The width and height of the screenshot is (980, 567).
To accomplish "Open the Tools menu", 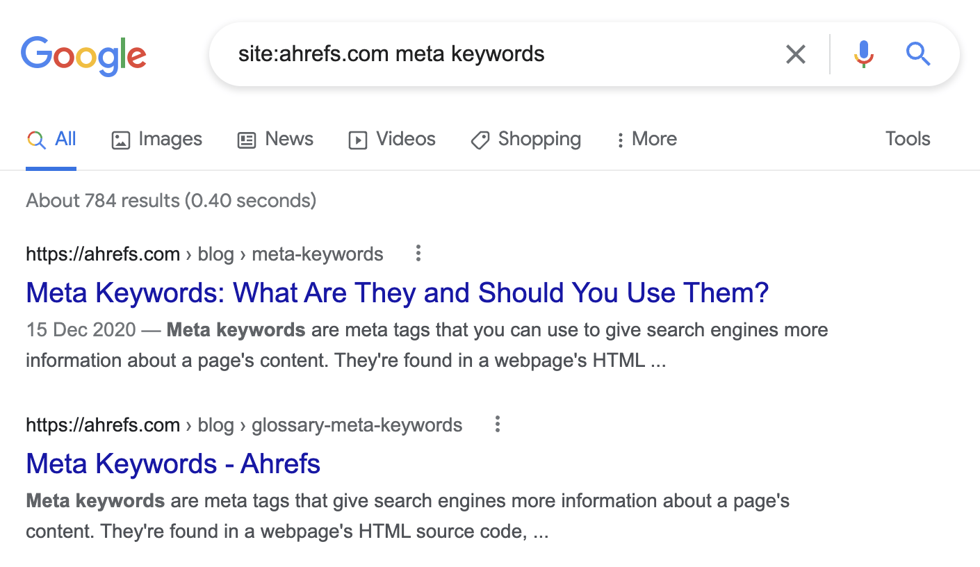I will click(907, 139).
